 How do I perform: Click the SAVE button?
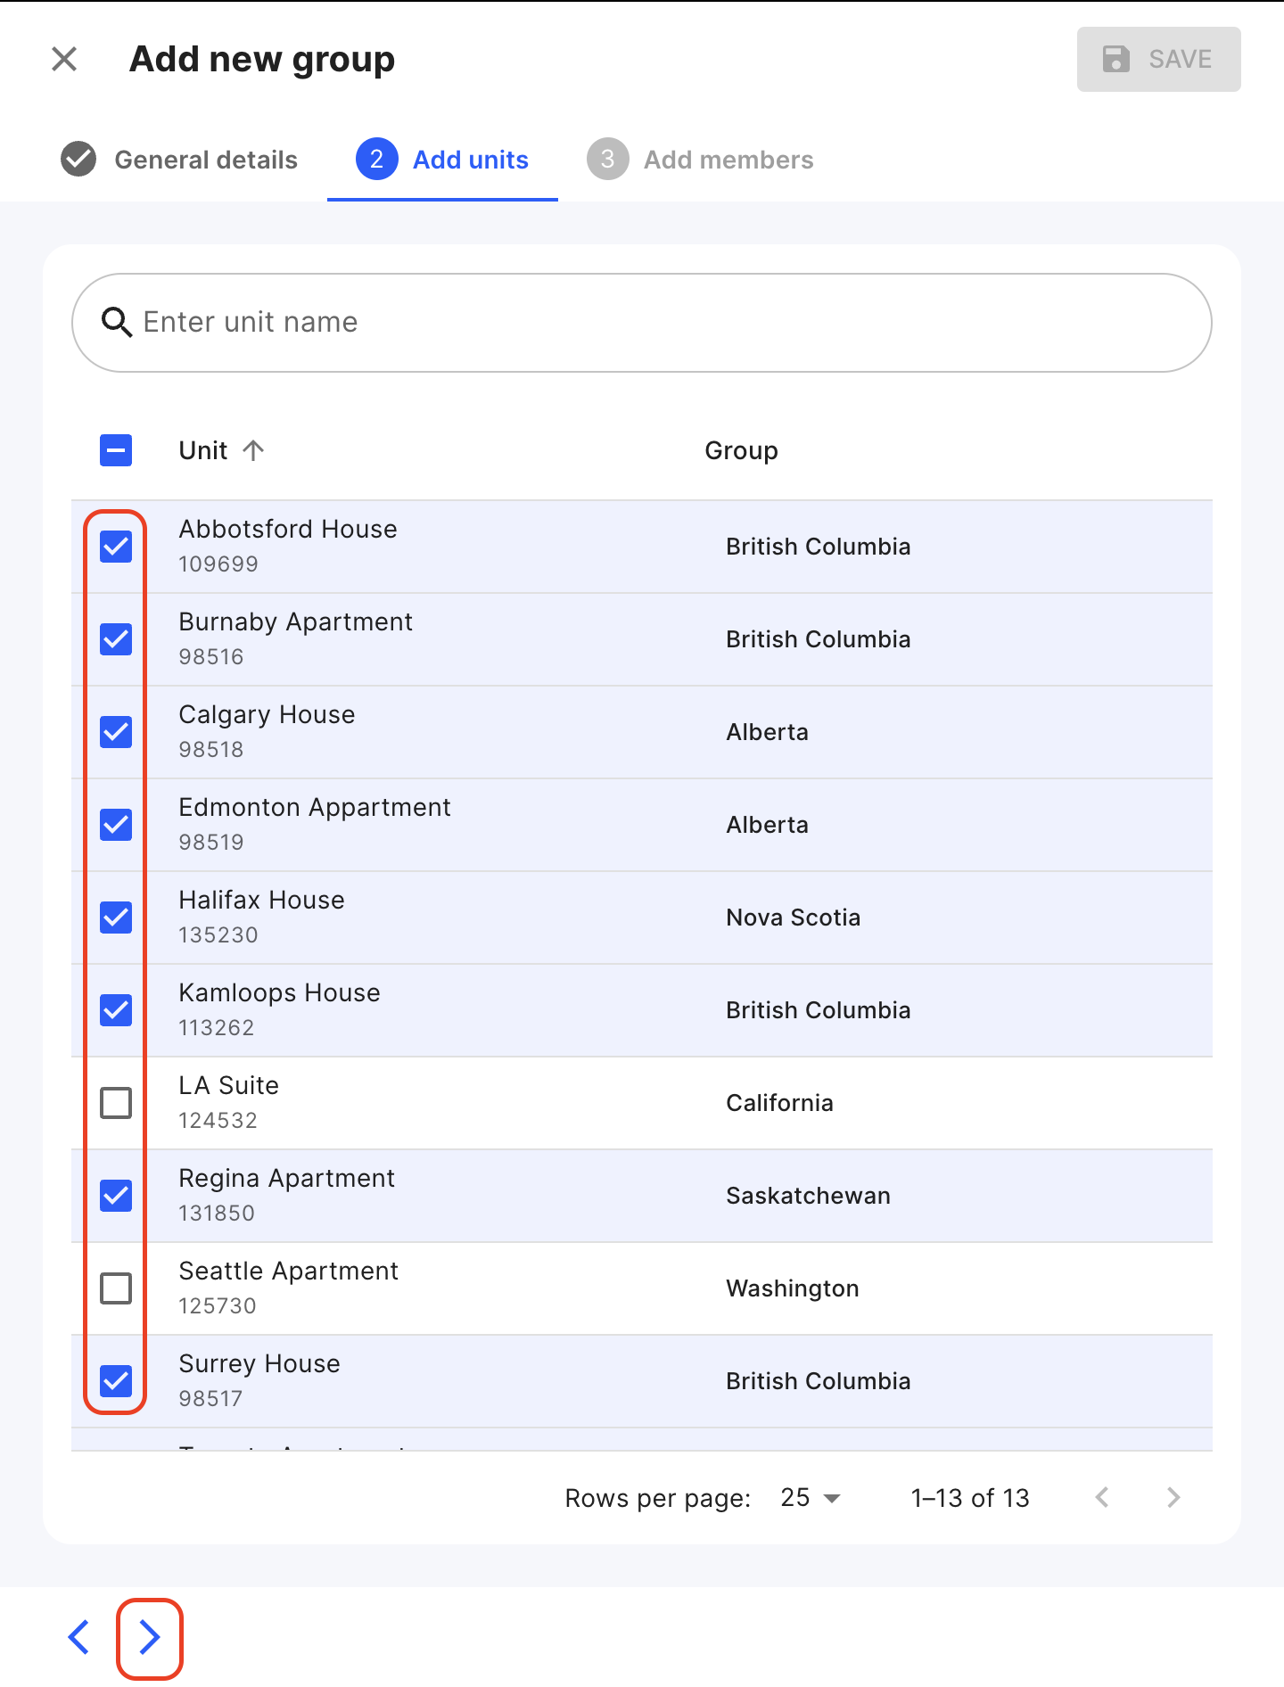(1158, 59)
